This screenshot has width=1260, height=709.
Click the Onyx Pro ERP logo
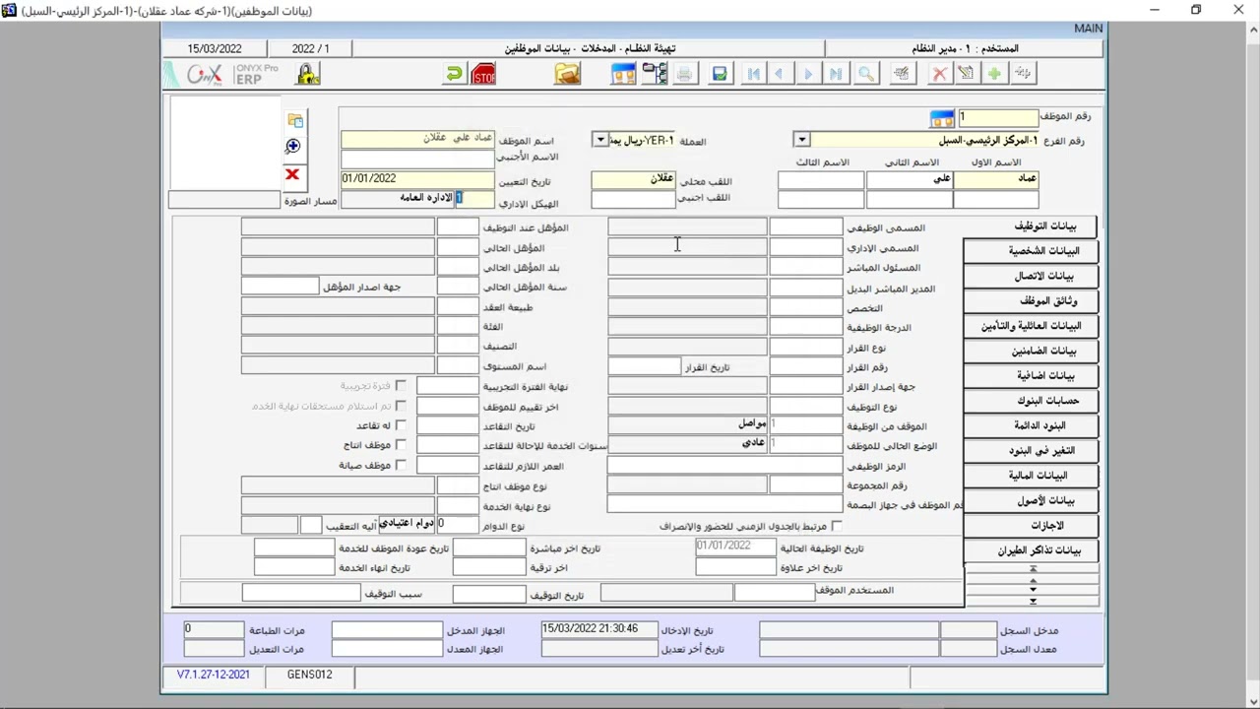[x=231, y=75]
